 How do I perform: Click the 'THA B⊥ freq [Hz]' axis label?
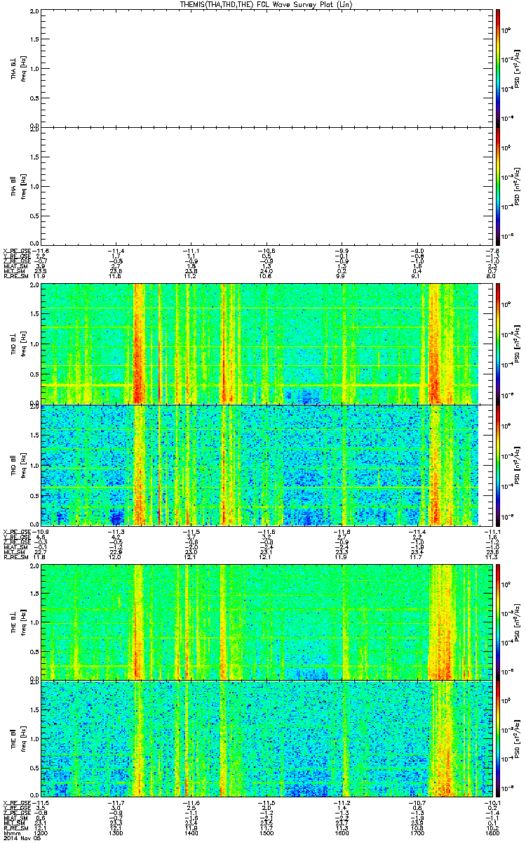pyautogui.click(x=18, y=68)
